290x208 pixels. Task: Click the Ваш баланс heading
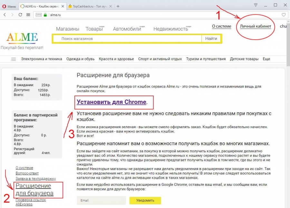[26, 79]
